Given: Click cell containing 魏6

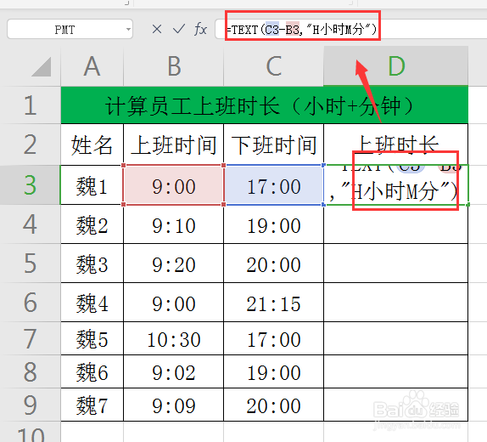Looking at the screenshot, I should tap(92, 371).
